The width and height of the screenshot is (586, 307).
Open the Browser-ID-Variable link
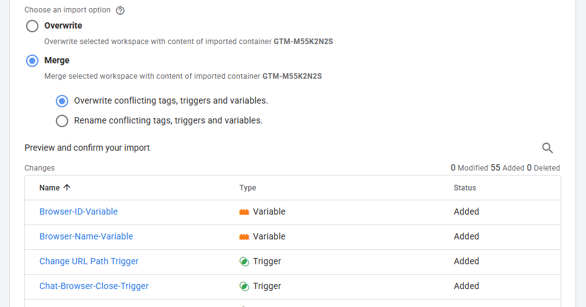pyautogui.click(x=79, y=211)
